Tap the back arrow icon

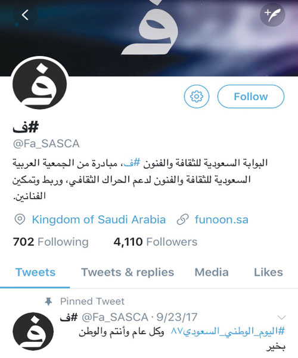point(25,15)
